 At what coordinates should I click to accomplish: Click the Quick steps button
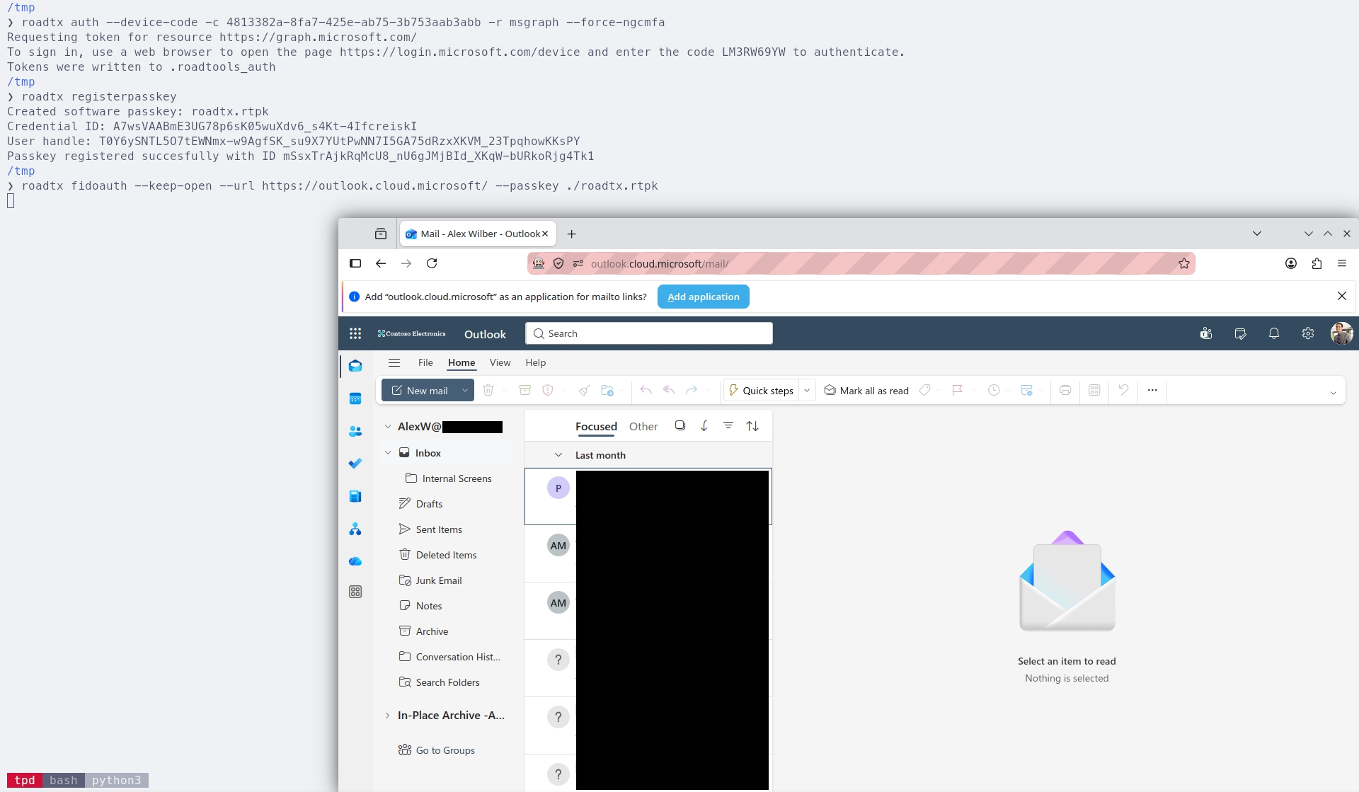[x=761, y=390]
